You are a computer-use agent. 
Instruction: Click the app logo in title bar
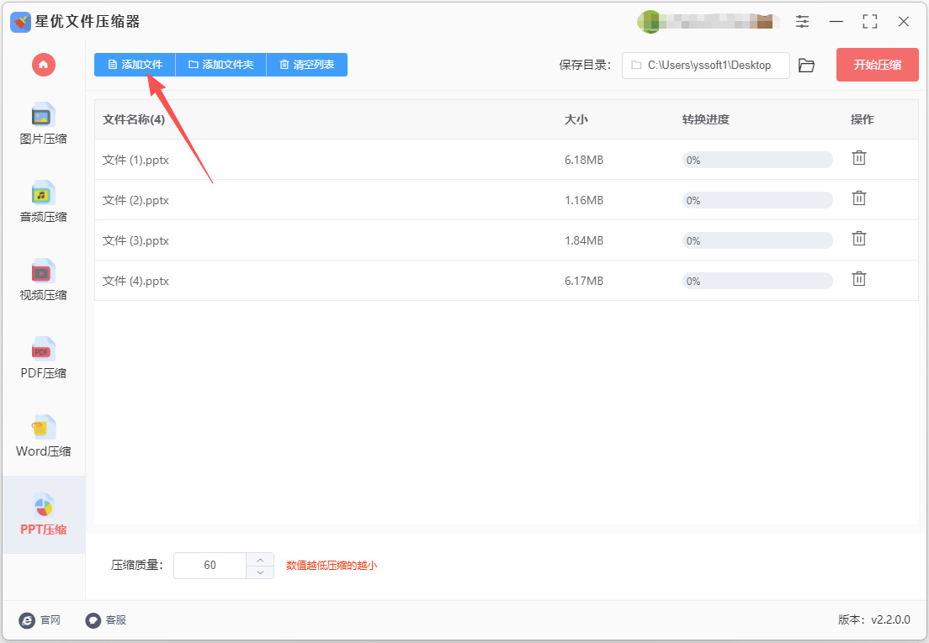(x=21, y=22)
